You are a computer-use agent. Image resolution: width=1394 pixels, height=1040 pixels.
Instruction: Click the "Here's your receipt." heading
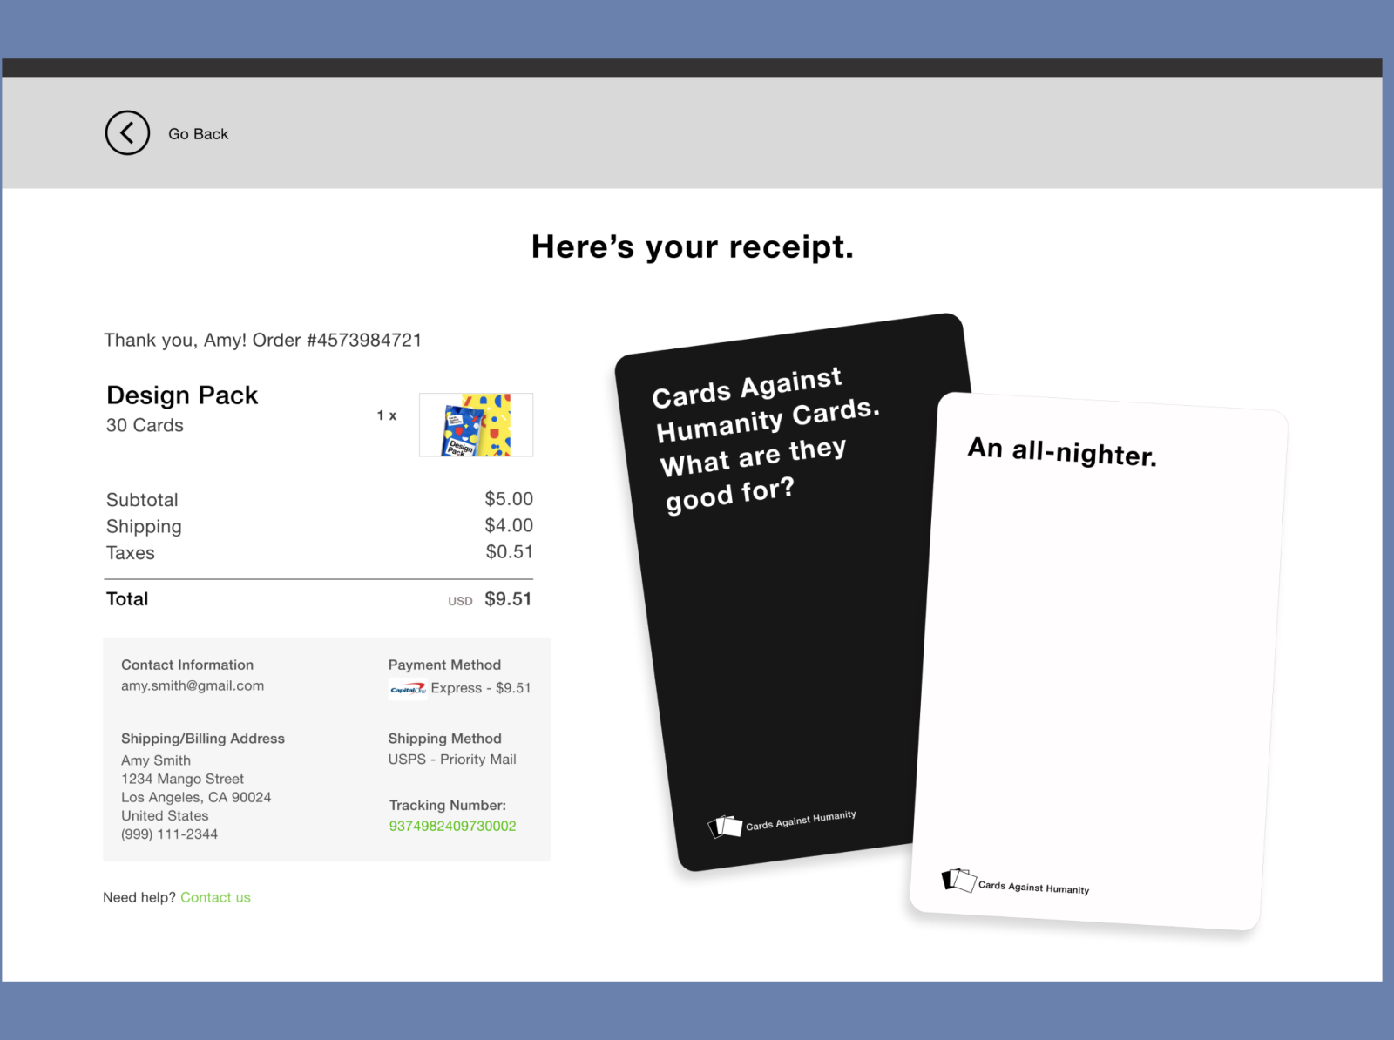[x=693, y=247]
